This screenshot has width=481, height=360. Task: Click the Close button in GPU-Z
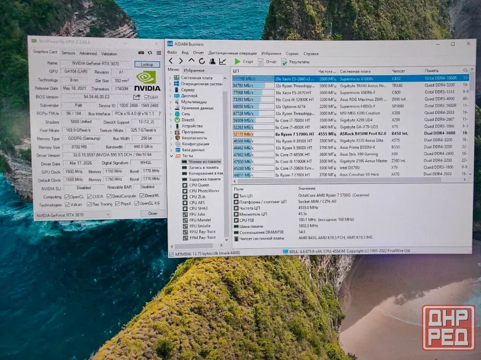coord(153,213)
